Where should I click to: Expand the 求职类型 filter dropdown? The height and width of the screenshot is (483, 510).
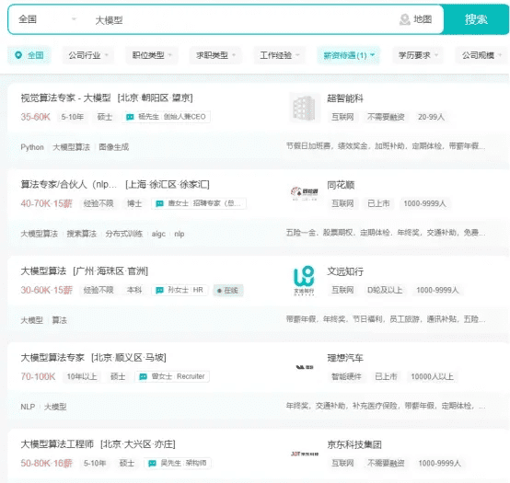pos(215,55)
